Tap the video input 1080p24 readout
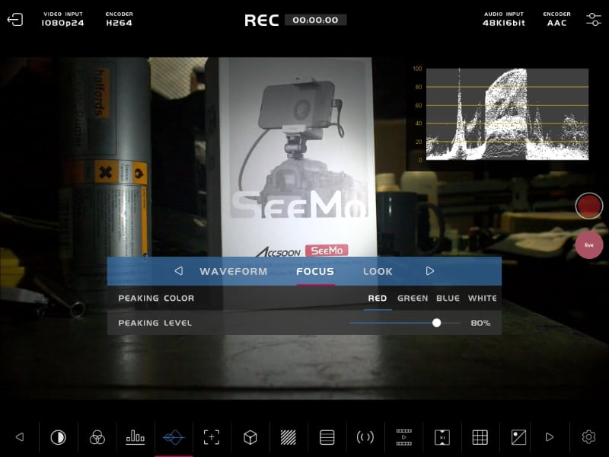The image size is (609, 457). pyautogui.click(x=63, y=19)
